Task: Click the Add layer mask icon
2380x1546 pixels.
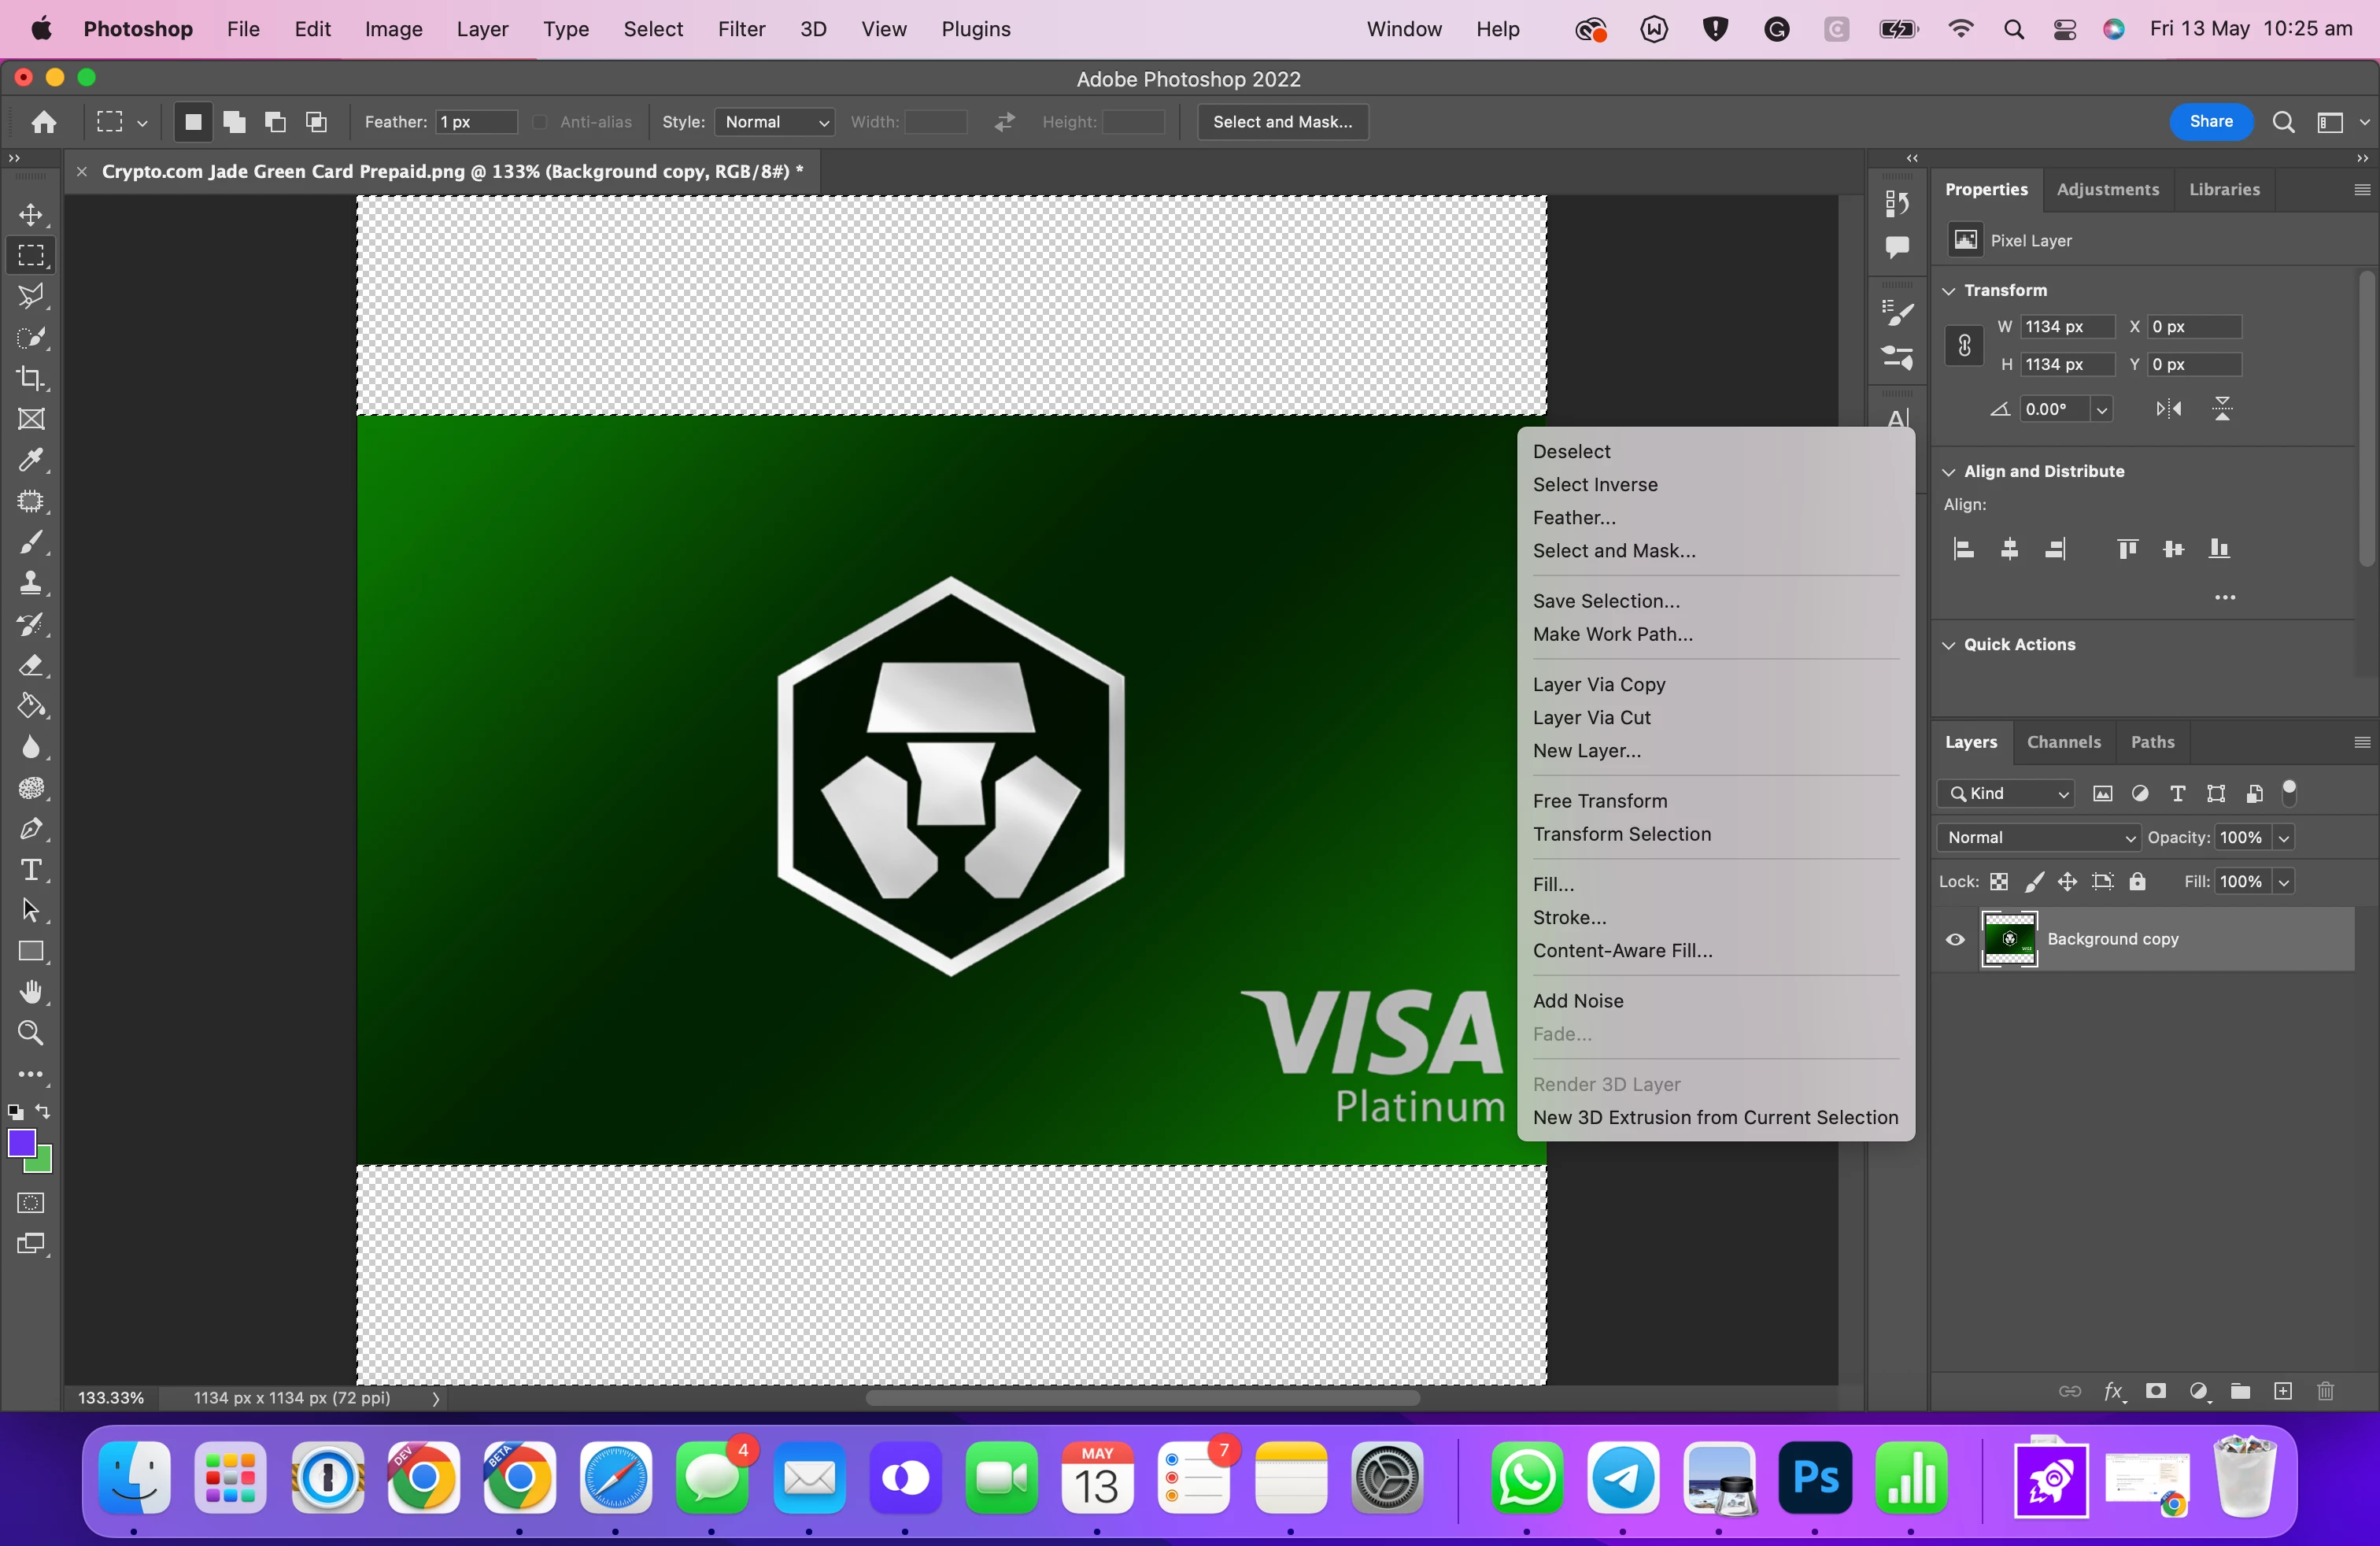Action: click(x=2156, y=1391)
